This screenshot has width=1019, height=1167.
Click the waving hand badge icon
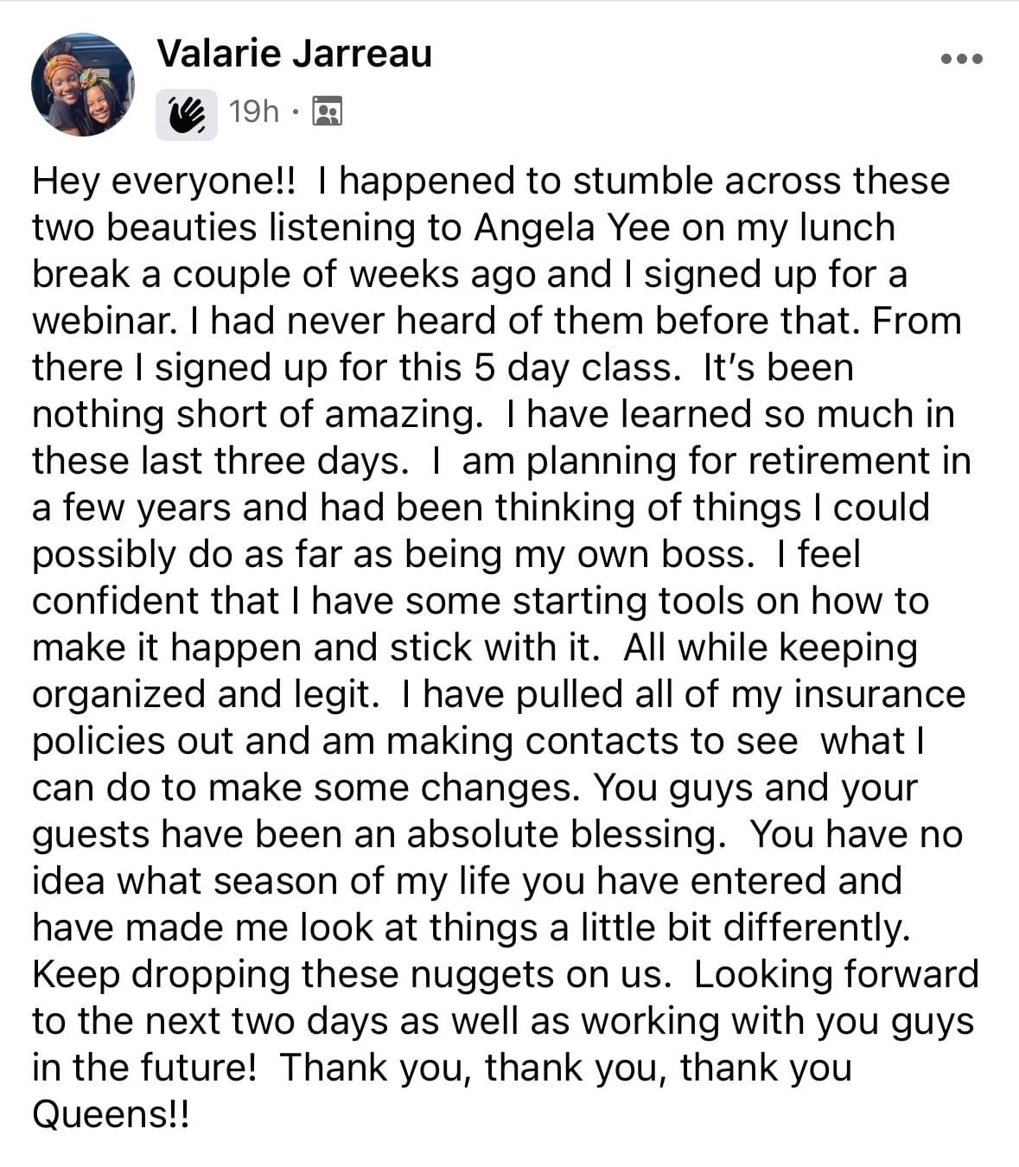click(x=187, y=114)
